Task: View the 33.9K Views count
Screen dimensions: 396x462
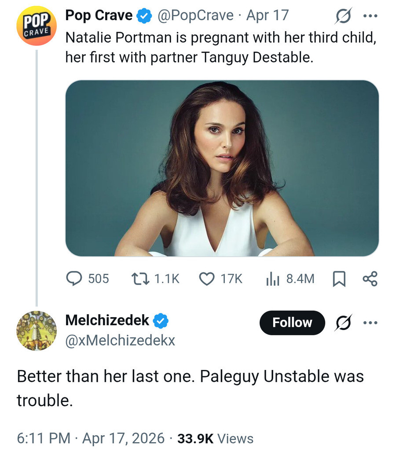Action: pyautogui.click(x=215, y=439)
